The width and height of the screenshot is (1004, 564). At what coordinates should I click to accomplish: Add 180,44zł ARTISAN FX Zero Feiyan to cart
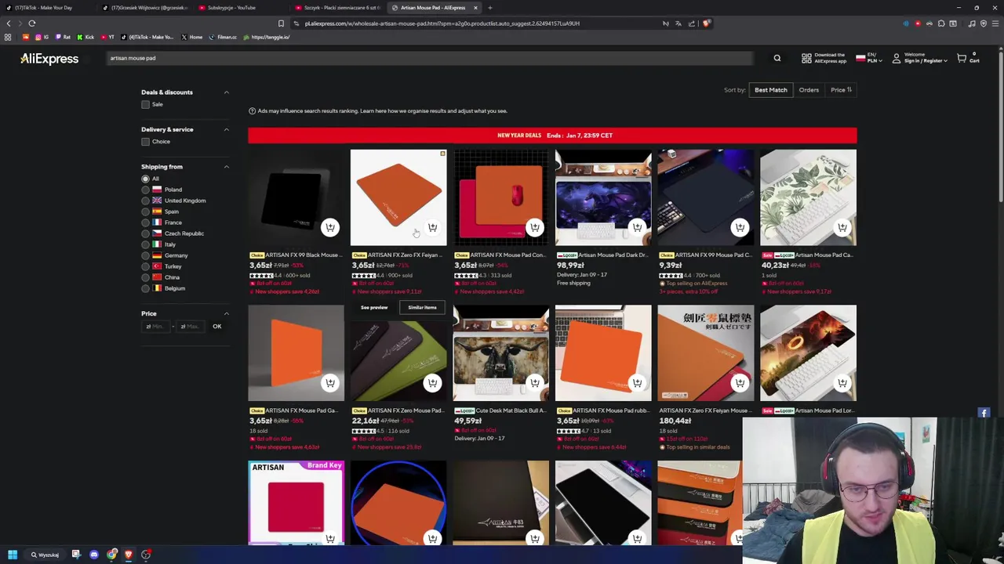click(740, 383)
